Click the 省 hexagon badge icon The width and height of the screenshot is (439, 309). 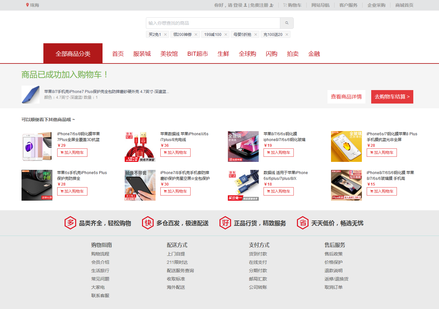coord(303,223)
